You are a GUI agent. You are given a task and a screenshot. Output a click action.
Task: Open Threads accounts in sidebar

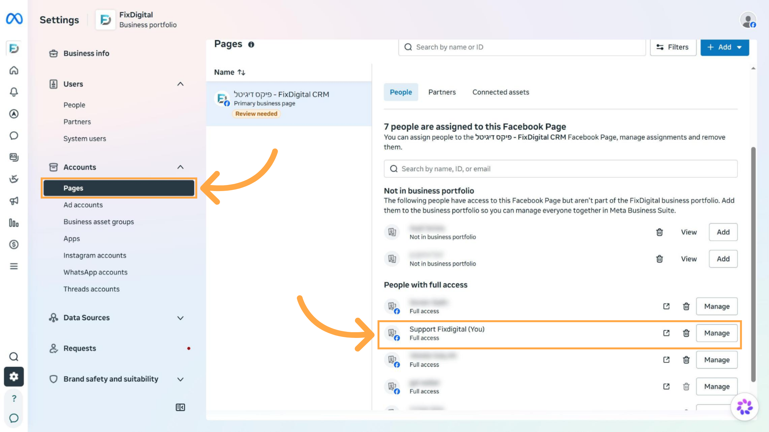pos(91,289)
